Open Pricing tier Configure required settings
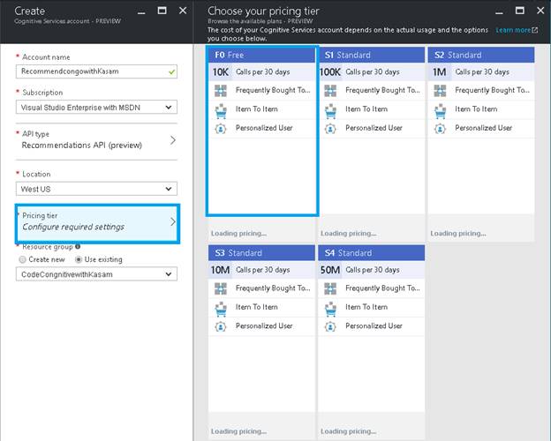The image size is (551, 441). (x=97, y=224)
